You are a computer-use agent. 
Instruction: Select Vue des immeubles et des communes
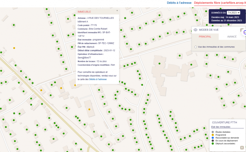[x=196, y=47]
